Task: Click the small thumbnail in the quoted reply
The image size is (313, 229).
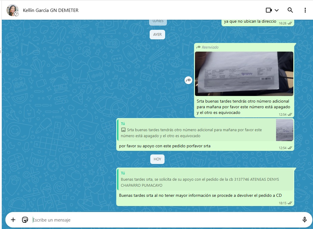Action: pyautogui.click(x=284, y=130)
